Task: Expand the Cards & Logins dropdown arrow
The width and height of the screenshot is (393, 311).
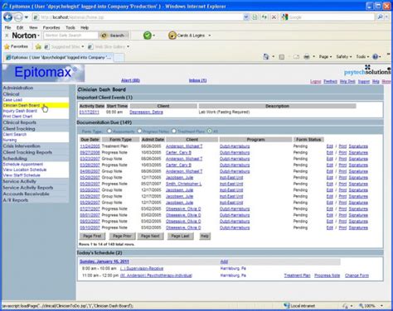Action: point(210,36)
